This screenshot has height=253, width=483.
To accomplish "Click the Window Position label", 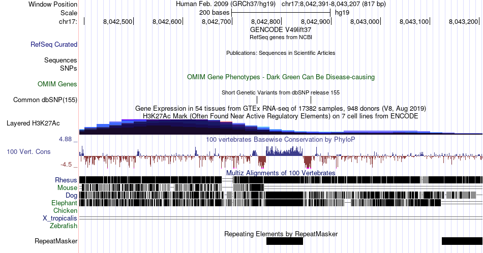I will [x=53, y=4].
